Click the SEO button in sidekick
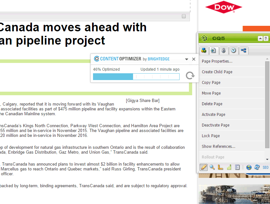 pos(265,167)
